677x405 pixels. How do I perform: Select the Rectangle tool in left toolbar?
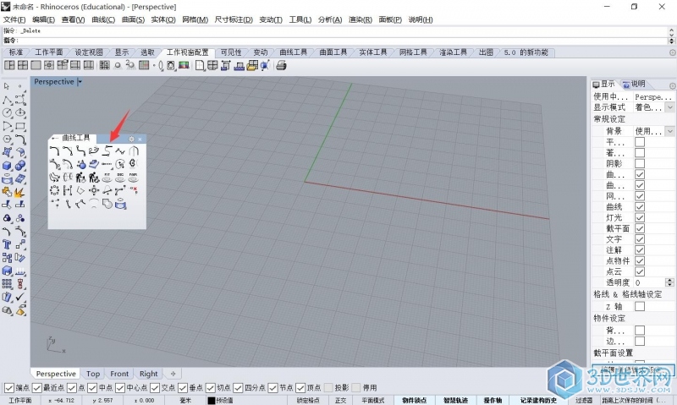click(20, 126)
